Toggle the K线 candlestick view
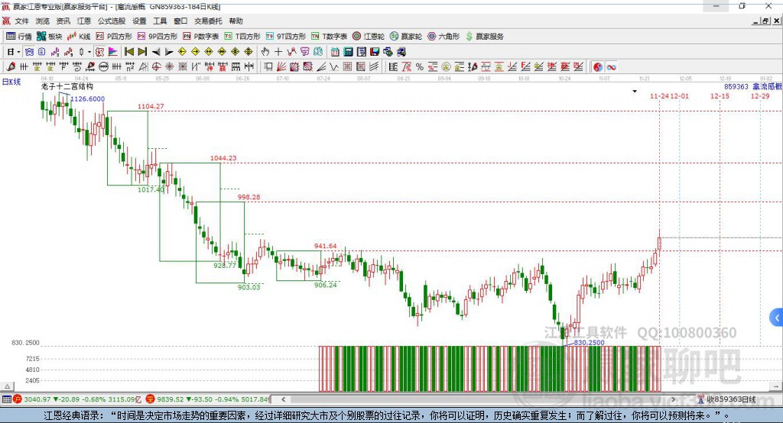 tap(79, 36)
